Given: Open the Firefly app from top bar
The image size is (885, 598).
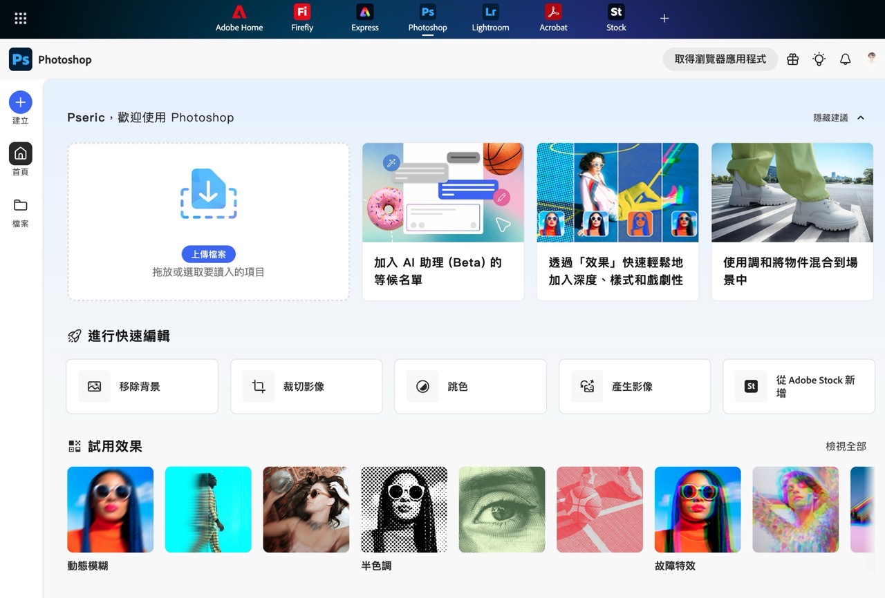Looking at the screenshot, I should (x=301, y=18).
